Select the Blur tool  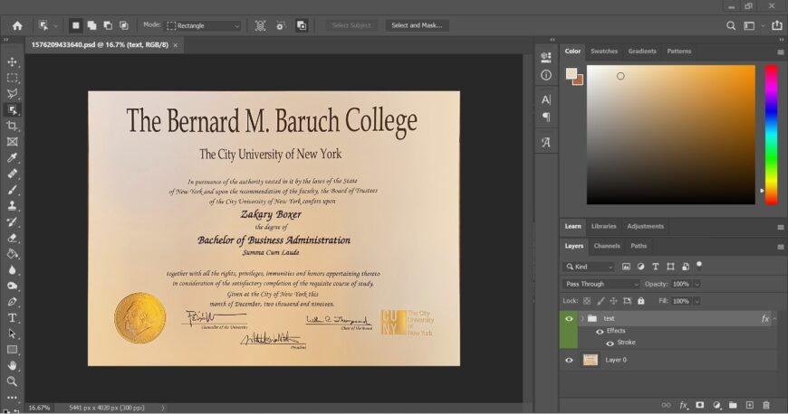click(12, 270)
